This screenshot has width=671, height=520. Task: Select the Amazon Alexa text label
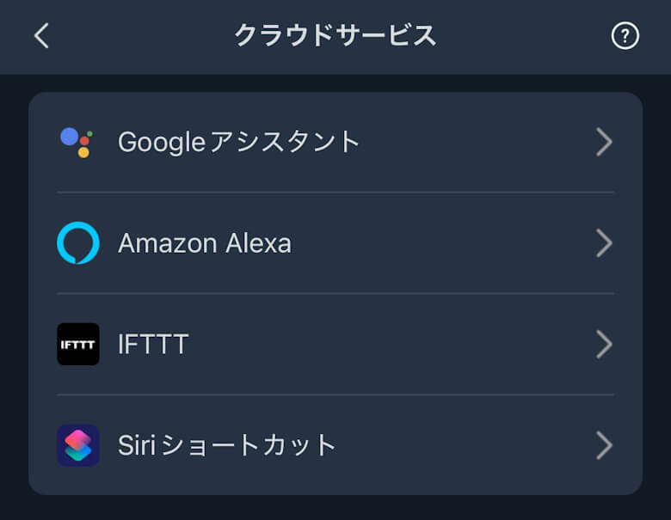[x=205, y=243]
